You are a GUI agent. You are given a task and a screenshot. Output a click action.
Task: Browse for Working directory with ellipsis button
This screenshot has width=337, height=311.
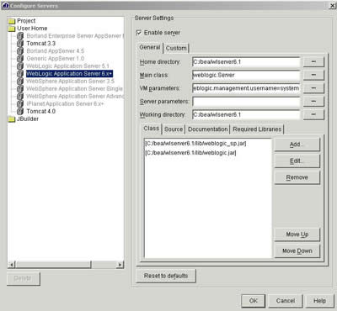coord(313,114)
